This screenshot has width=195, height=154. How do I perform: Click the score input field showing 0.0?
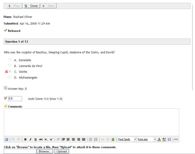click(x=15, y=98)
